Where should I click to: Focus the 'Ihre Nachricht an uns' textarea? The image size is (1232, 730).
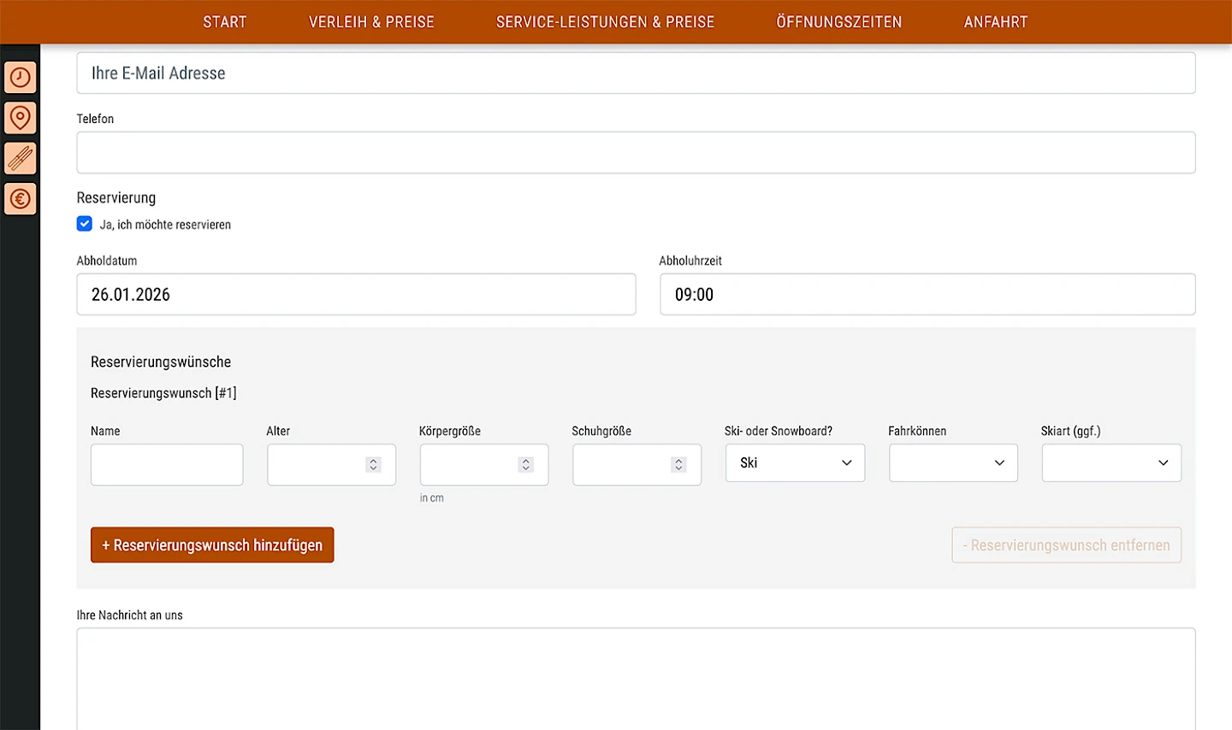[x=636, y=678]
